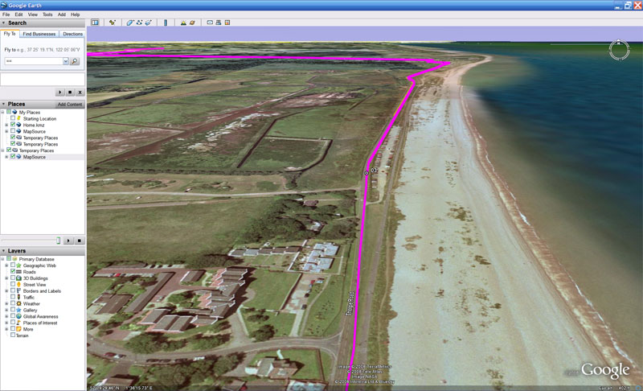
Task: Enable the Terrain layer checkbox
Action: (x=13, y=335)
